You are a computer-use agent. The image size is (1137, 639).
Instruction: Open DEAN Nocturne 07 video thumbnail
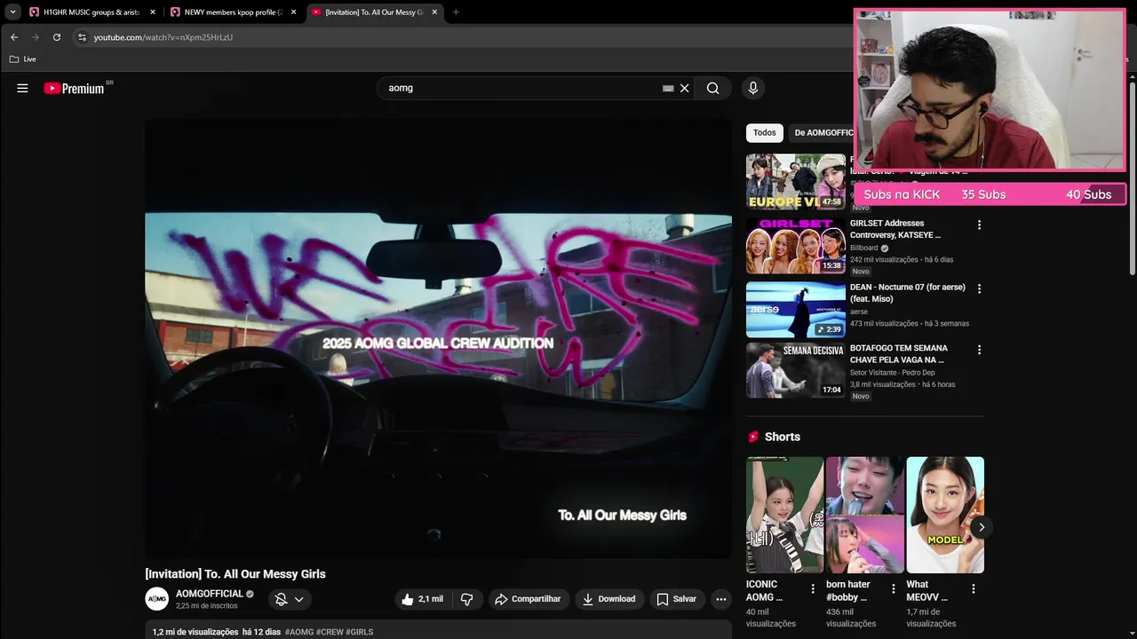tap(796, 310)
